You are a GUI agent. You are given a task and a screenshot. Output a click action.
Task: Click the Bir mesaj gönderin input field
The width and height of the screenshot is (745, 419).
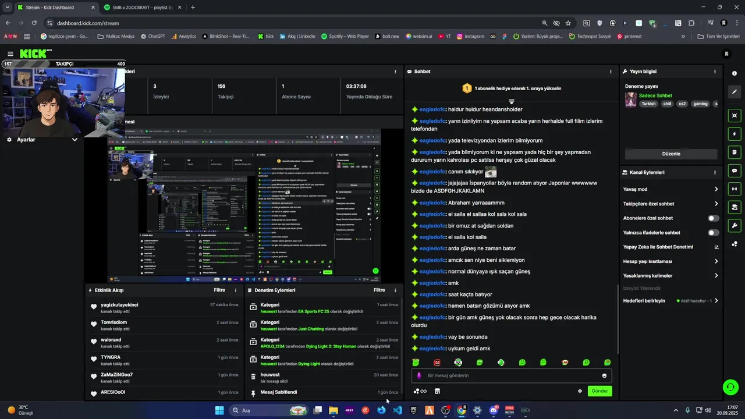(x=512, y=375)
